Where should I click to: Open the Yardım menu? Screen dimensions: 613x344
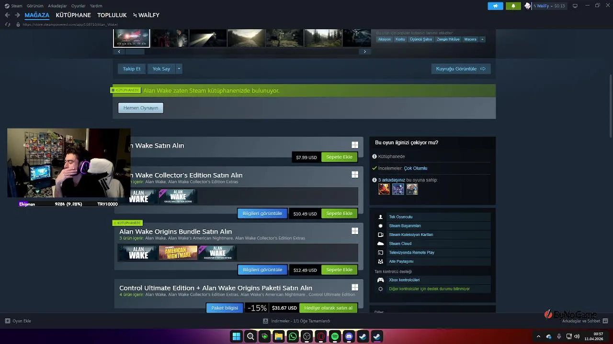(96, 6)
